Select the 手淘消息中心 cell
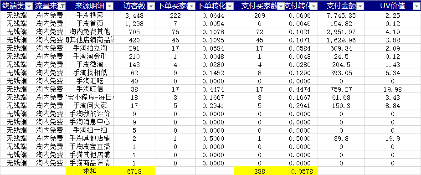The image size is (421, 175). pyautogui.click(x=90, y=122)
